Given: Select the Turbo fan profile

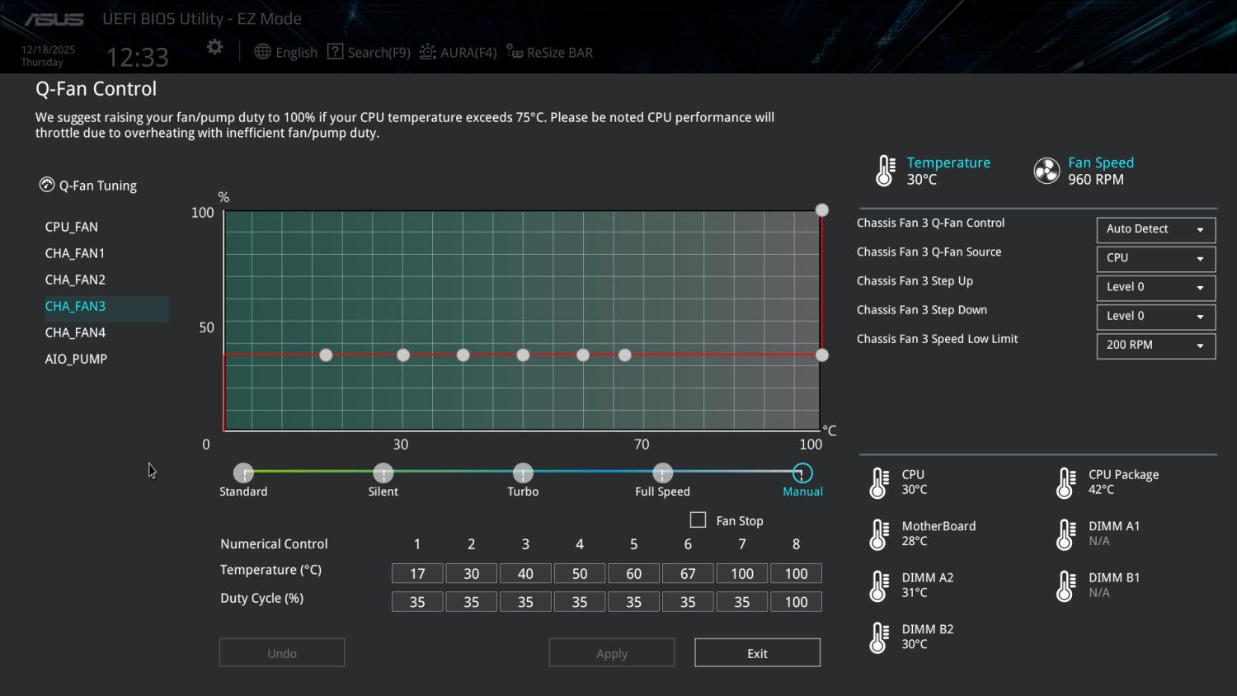Looking at the screenshot, I should [523, 473].
